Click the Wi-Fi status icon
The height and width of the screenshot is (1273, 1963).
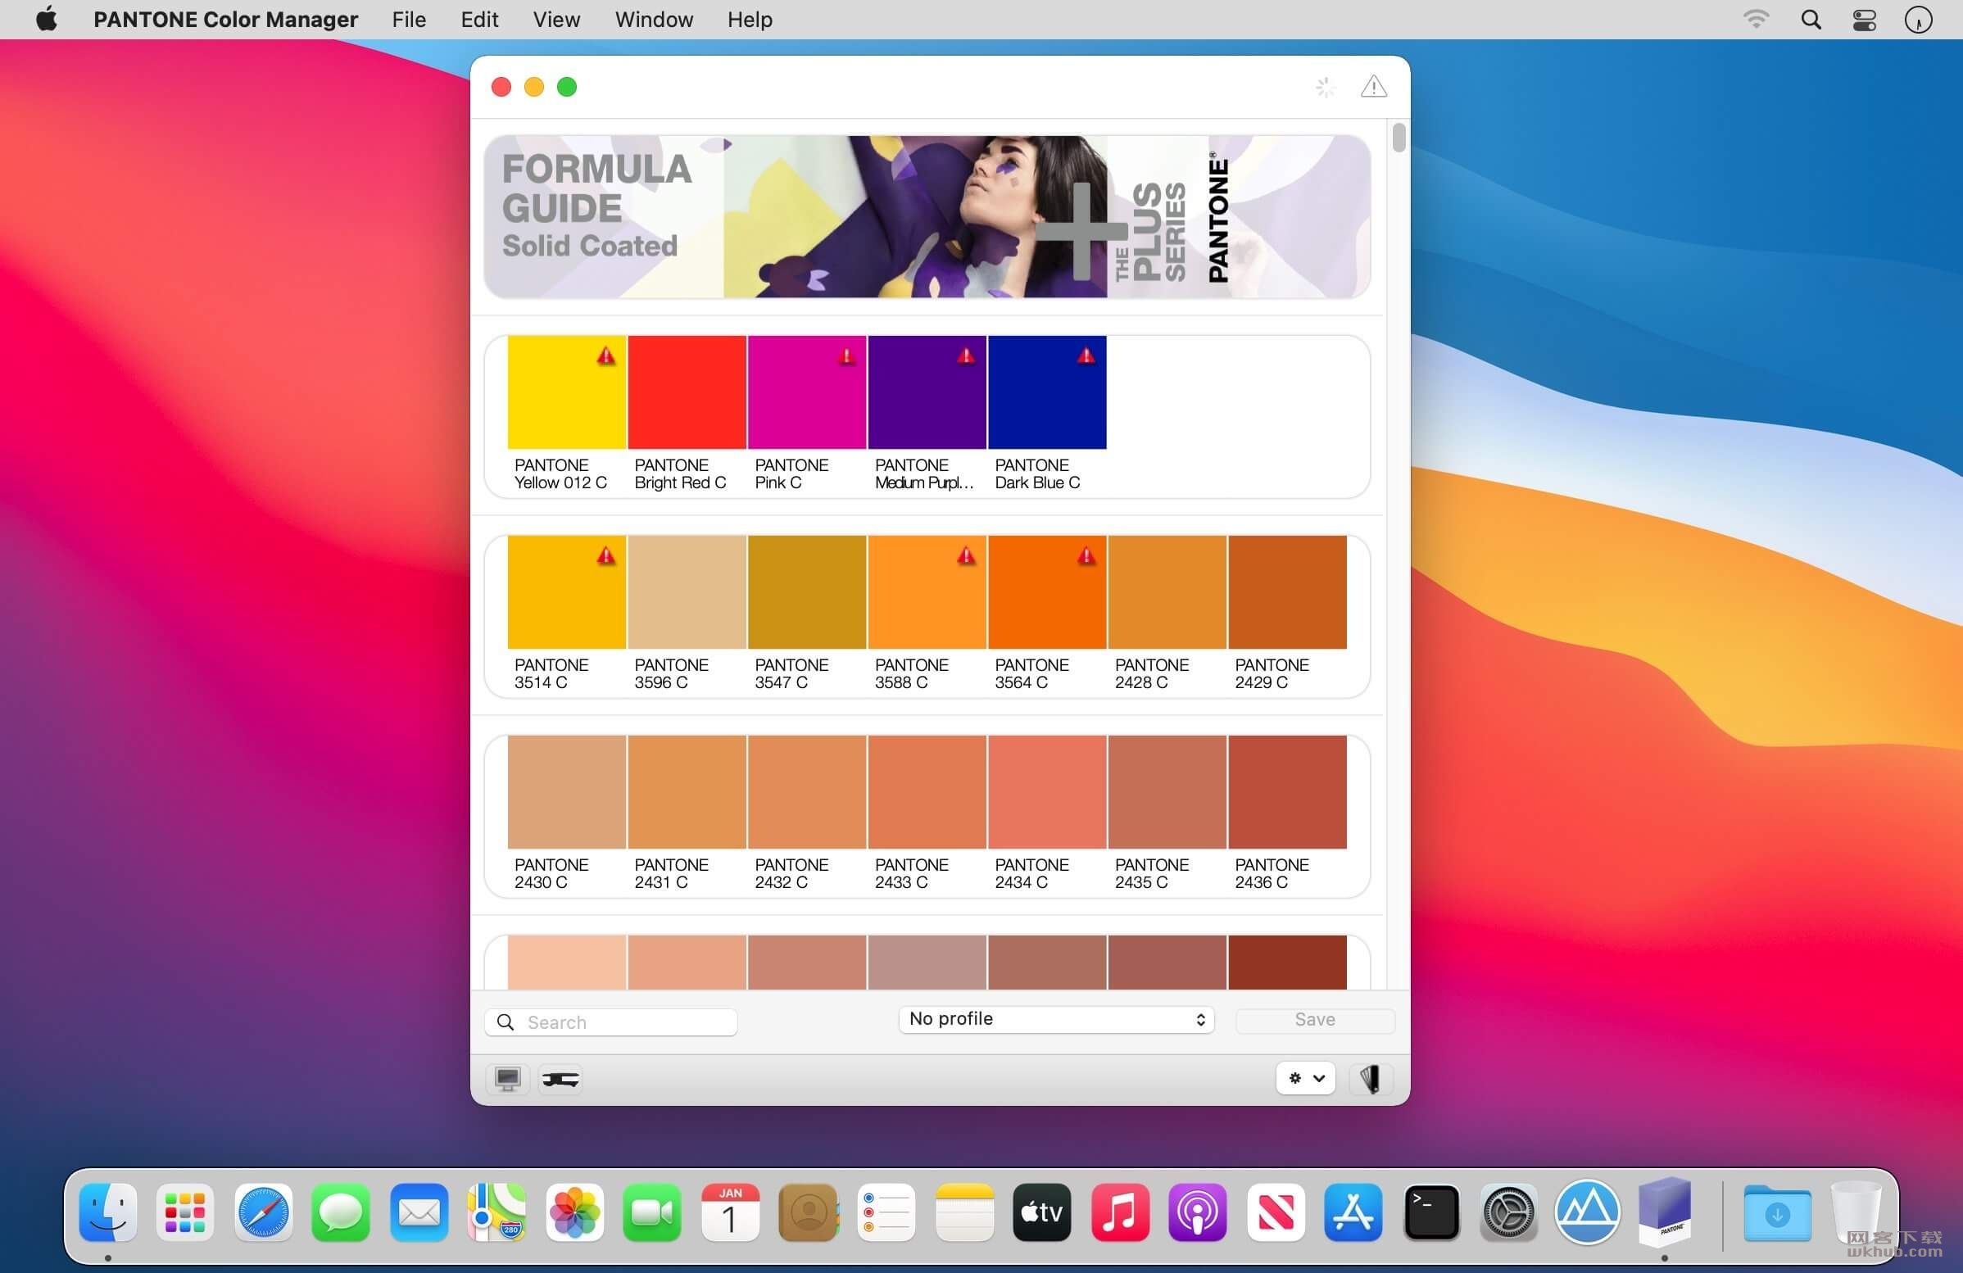click(x=1756, y=19)
